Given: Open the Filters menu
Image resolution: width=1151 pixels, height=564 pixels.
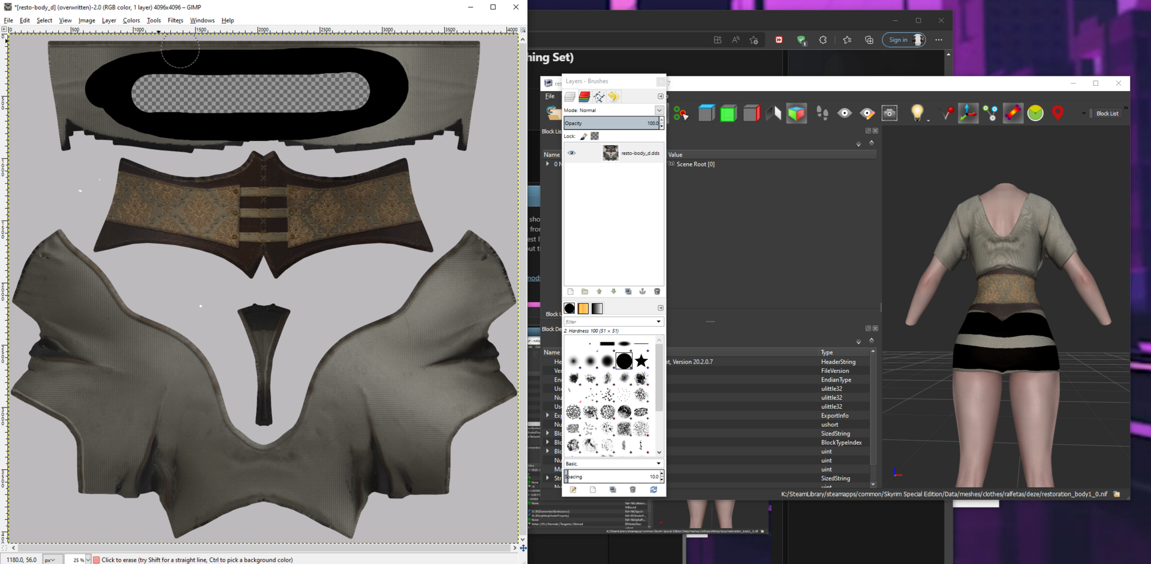Looking at the screenshot, I should 175,20.
